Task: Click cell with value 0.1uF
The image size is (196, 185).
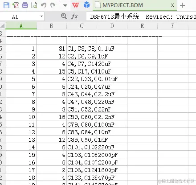Action: 112,49
